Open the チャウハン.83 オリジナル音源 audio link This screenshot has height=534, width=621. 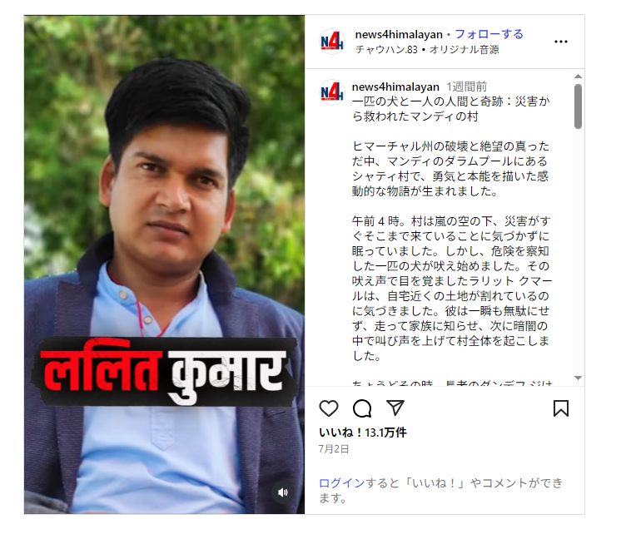tap(427, 49)
